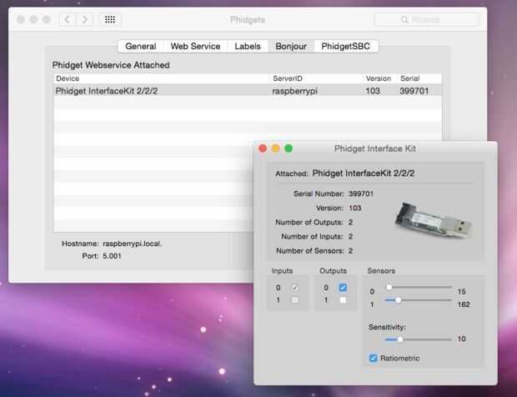Click the Serial Number value 399701 in Interface Kit
The width and height of the screenshot is (517, 397).
click(361, 193)
